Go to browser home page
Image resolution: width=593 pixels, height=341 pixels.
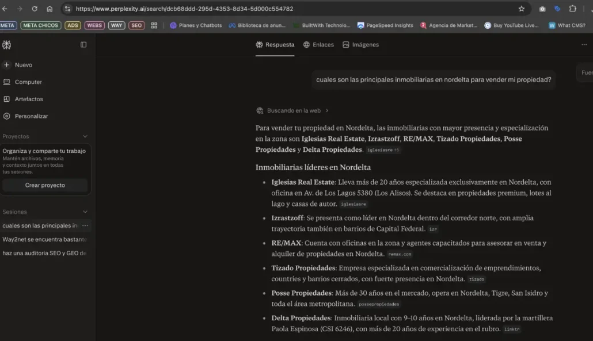(x=50, y=9)
